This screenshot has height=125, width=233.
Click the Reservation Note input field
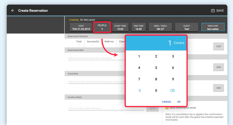[x=96, y=58]
